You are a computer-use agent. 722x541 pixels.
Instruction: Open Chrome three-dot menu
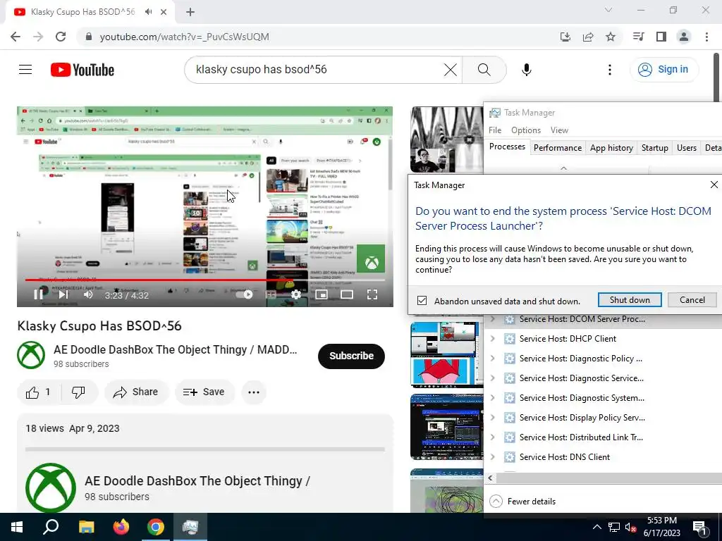click(x=706, y=37)
